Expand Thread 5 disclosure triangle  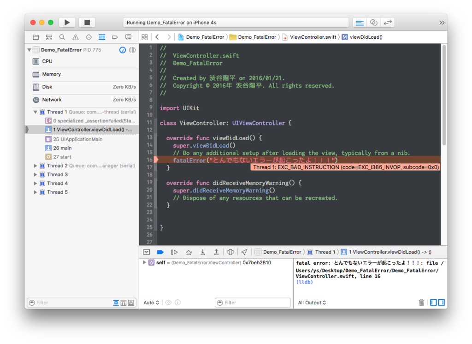click(35, 192)
